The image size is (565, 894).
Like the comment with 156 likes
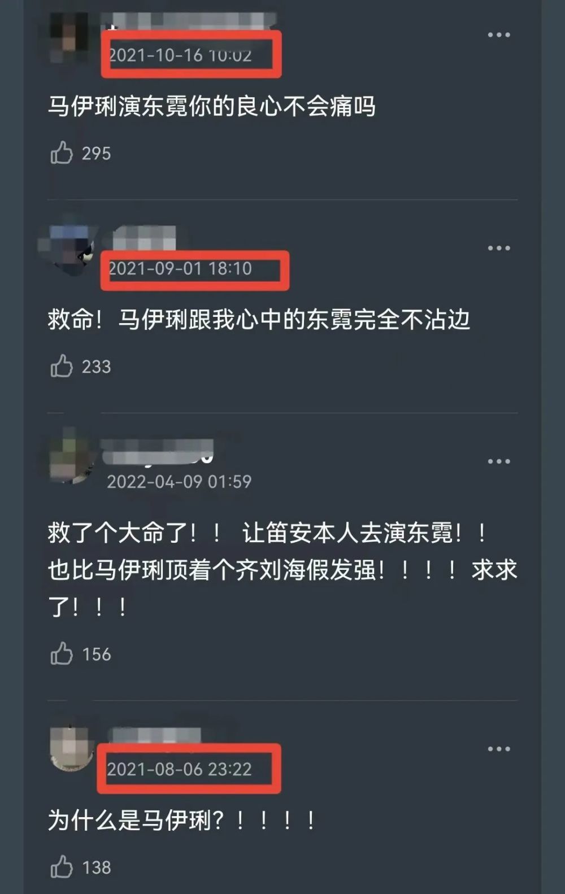[x=62, y=653]
